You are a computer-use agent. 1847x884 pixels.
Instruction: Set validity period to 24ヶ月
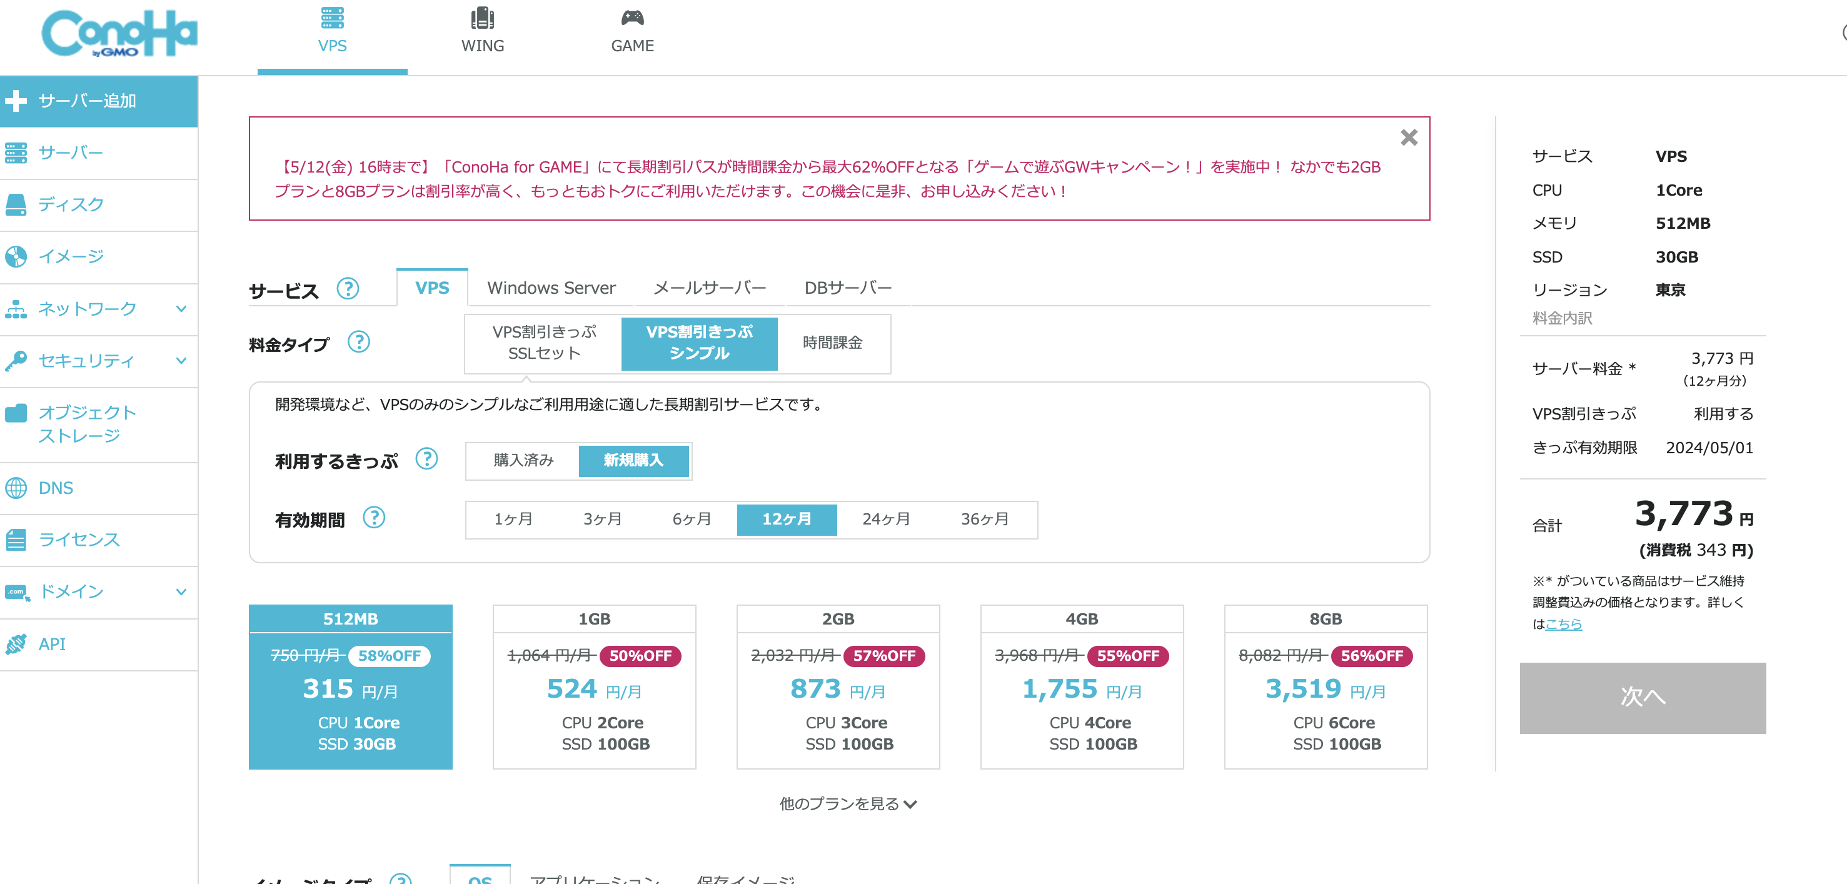tap(886, 519)
